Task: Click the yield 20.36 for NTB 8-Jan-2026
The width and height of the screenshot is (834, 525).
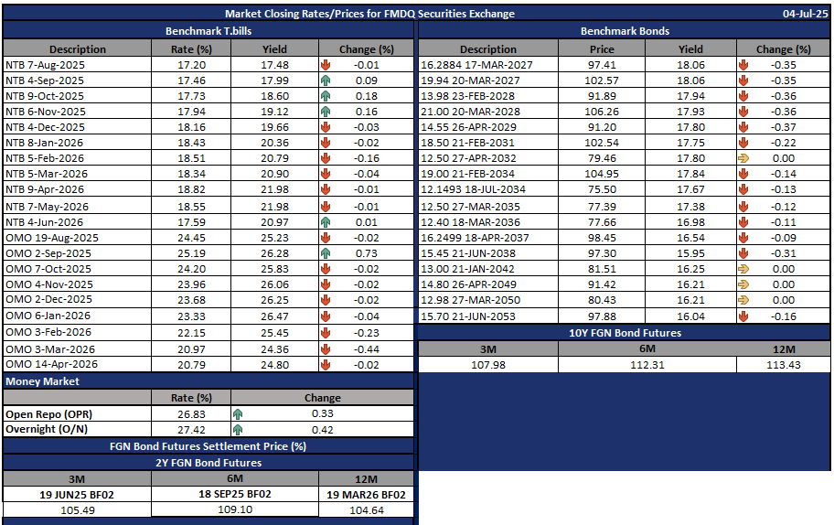Action: (x=275, y=143)
